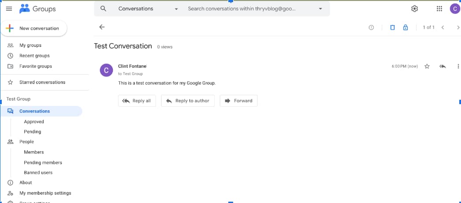Click the Google Groups logo

pyautogui.click(x=37, y=9)
